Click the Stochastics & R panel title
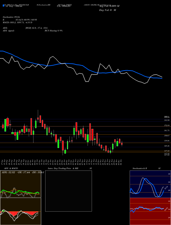The width and height of the screenshot is (171, 225). (140, 168)
